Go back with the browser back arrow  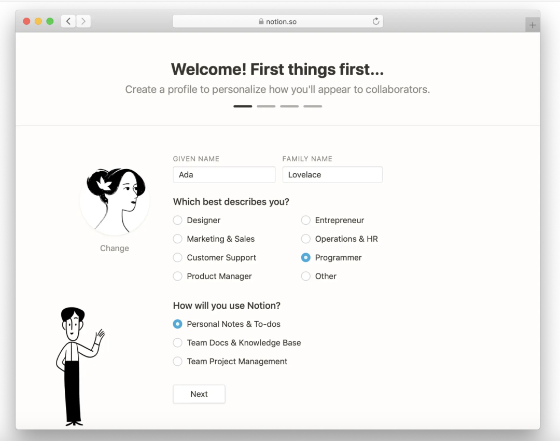point(68,21)
